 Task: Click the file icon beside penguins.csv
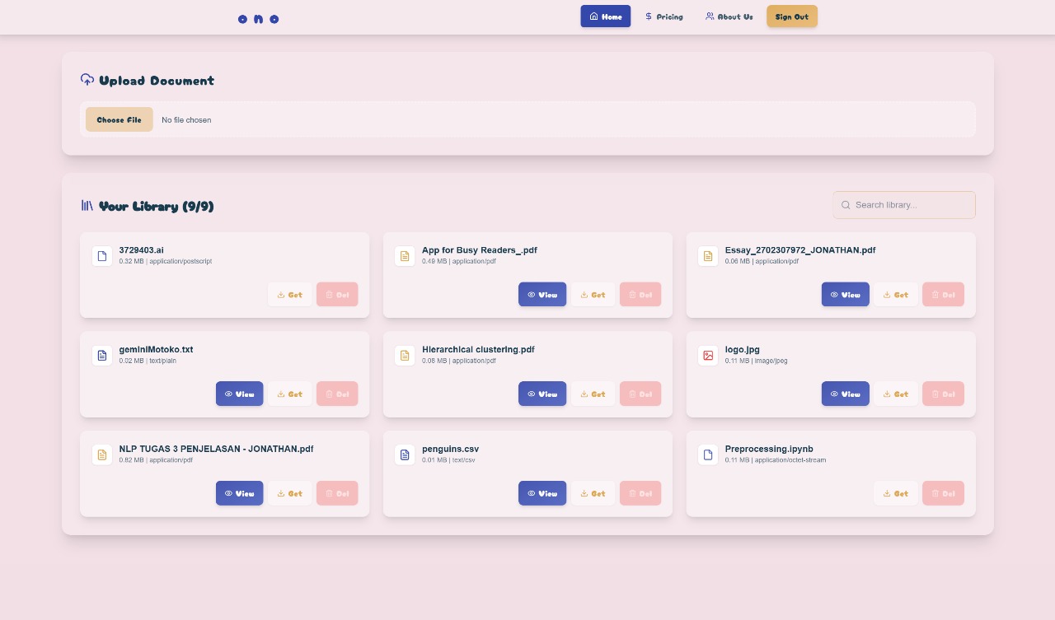pos(405,455)
